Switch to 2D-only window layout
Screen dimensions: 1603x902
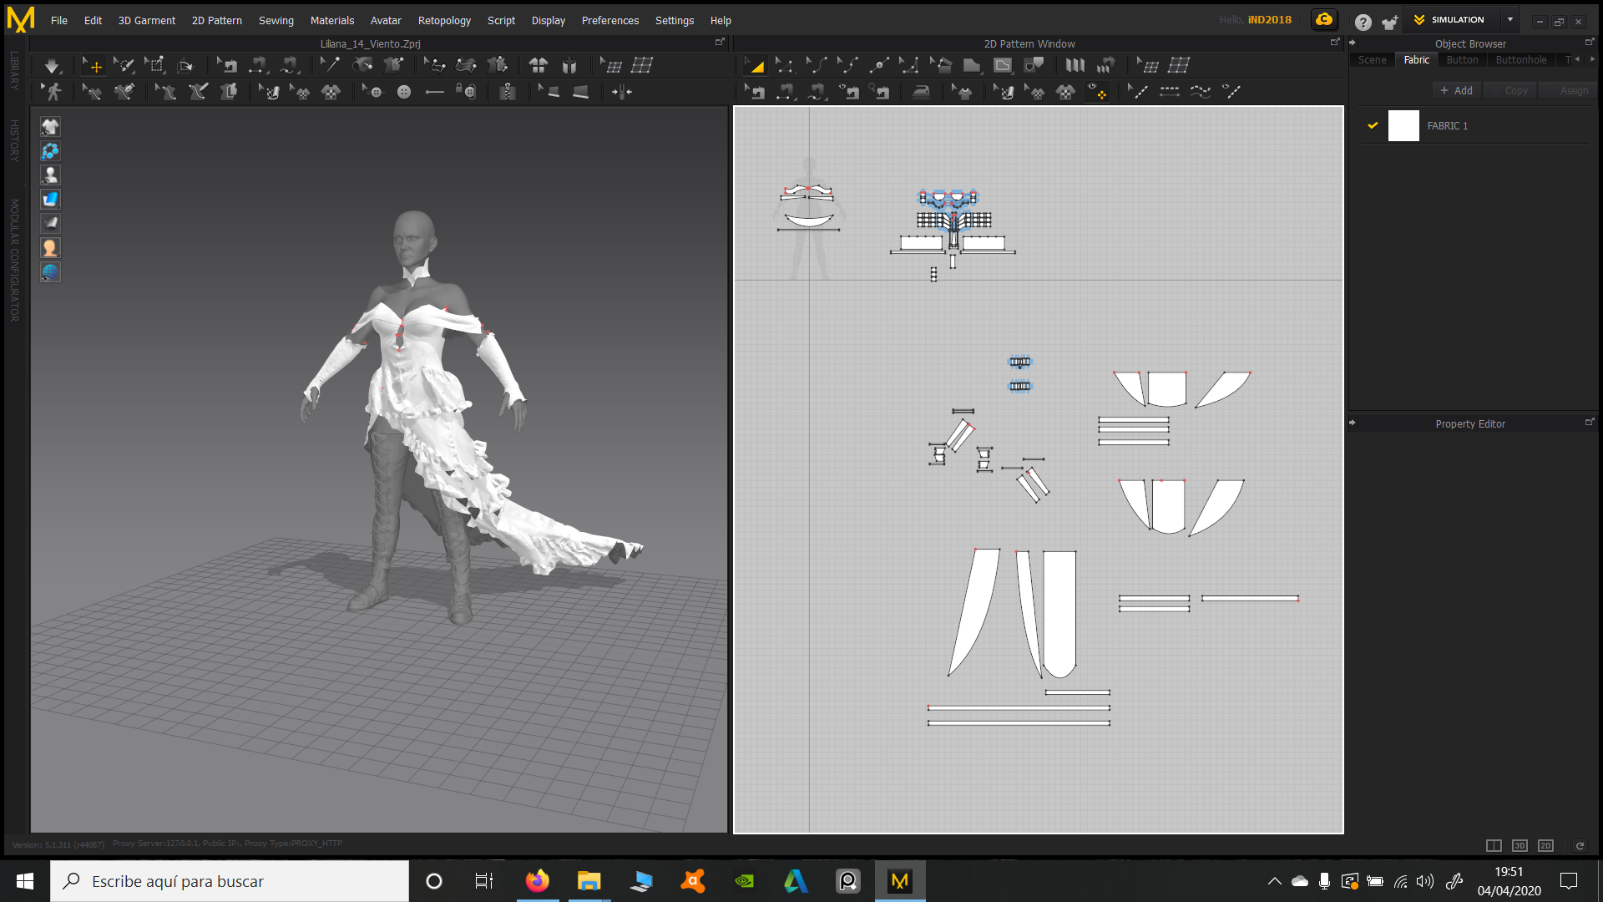(x=1545, y=846)
